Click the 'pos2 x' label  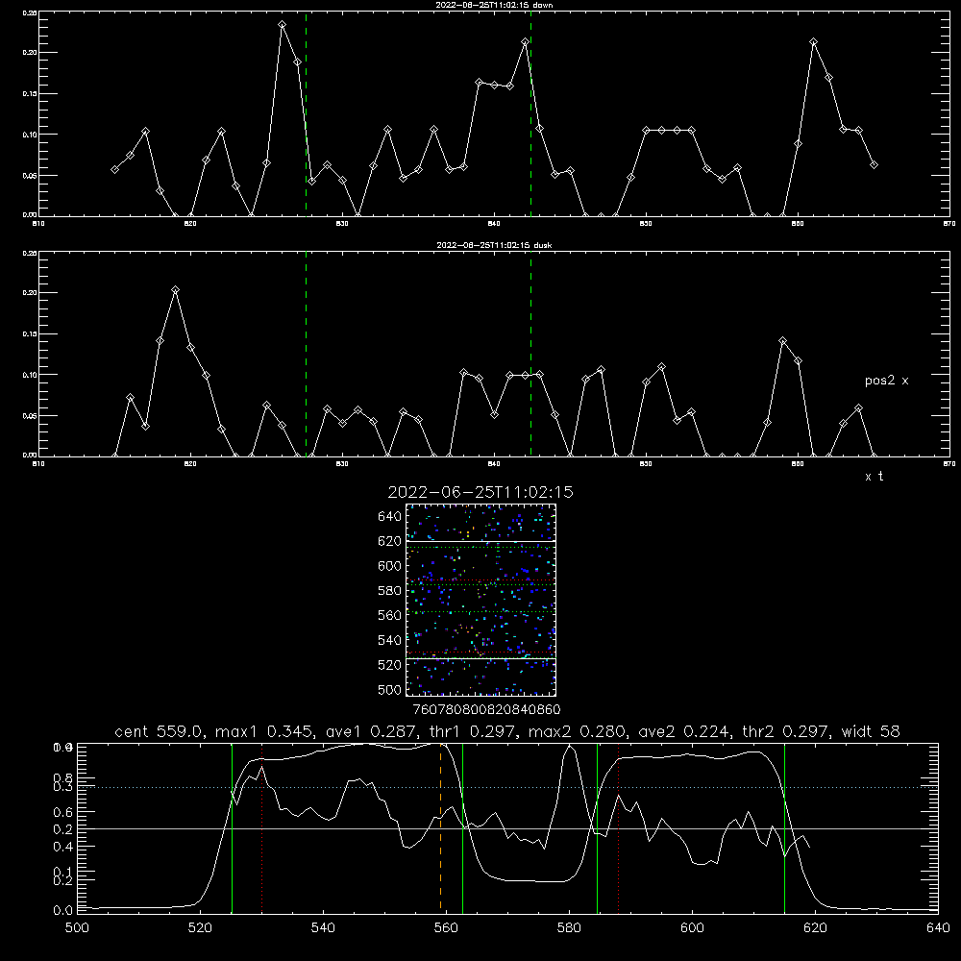pyautogui.click(x=886, y=381)
